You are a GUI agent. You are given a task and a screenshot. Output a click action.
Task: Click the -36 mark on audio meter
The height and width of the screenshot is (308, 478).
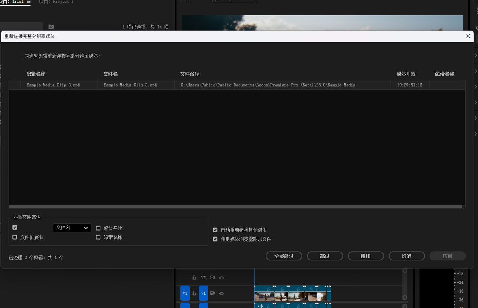point(460,300)
